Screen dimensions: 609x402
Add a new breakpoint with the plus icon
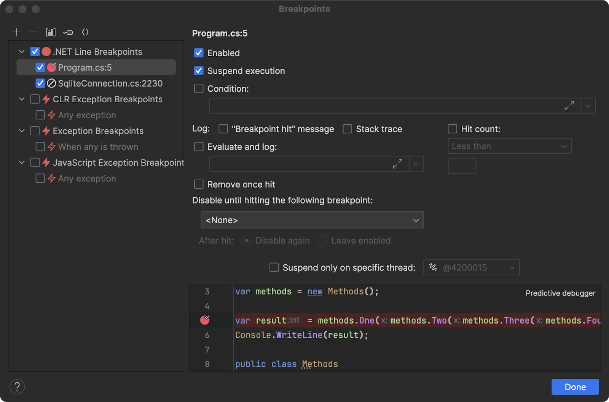(x=16, y=32)
